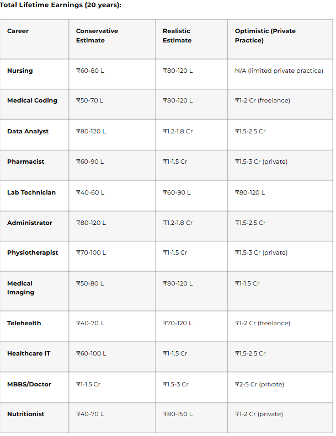This screenshot has height=436, width=336.
Task: Select the "Physiotherapist" career cell
Action: coord(33,252)
